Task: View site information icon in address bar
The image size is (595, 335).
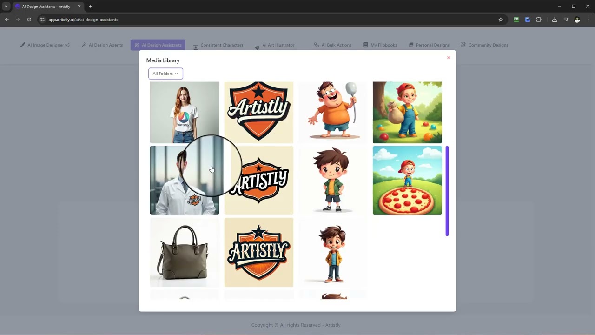Action: click(42, 20)
